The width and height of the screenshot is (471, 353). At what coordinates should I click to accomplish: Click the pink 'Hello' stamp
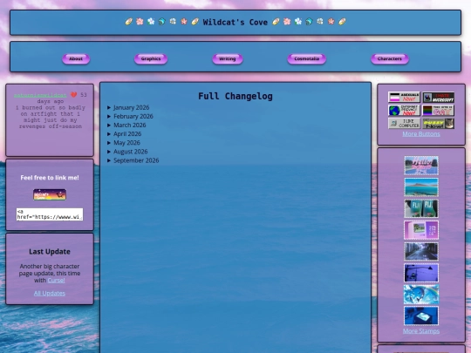[421, 166]
